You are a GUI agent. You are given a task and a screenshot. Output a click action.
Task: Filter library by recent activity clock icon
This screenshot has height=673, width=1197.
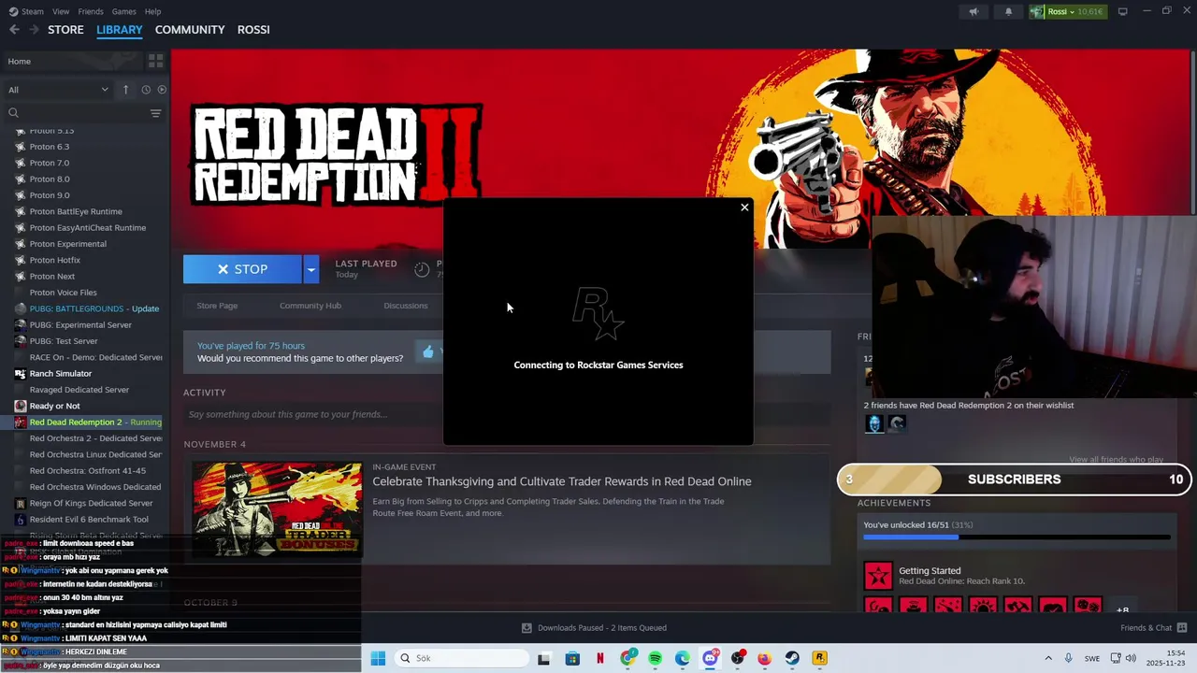(146, 90)
